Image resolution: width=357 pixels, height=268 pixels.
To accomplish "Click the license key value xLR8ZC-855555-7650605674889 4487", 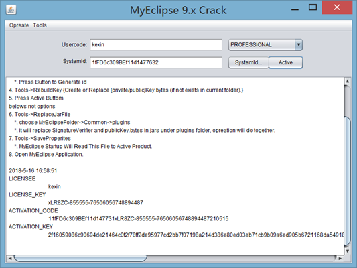I will [x=96, y=202].
